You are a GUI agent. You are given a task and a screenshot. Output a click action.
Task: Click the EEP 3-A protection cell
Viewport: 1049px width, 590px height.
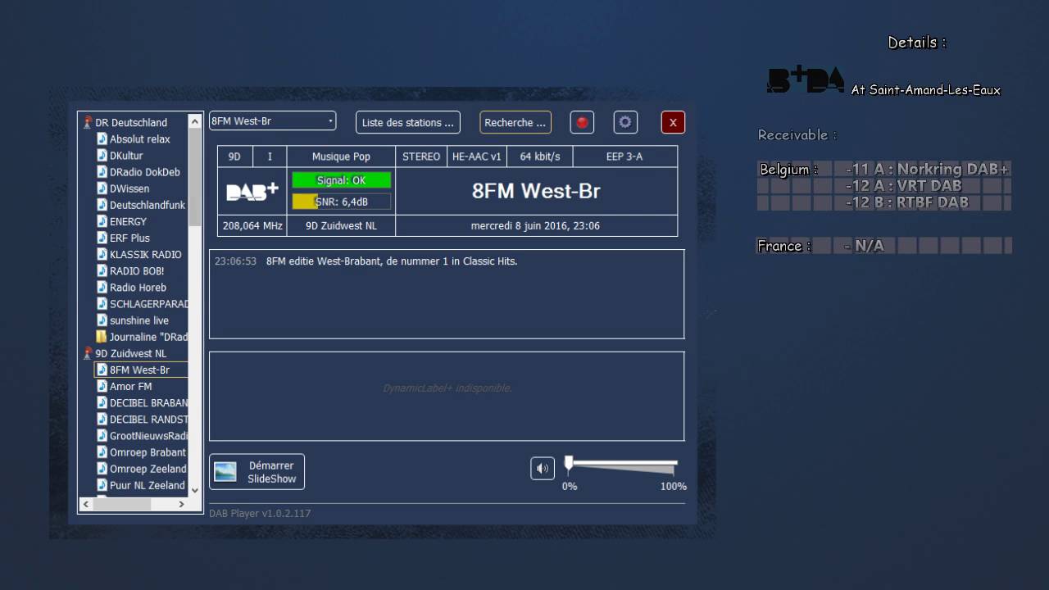624,157
